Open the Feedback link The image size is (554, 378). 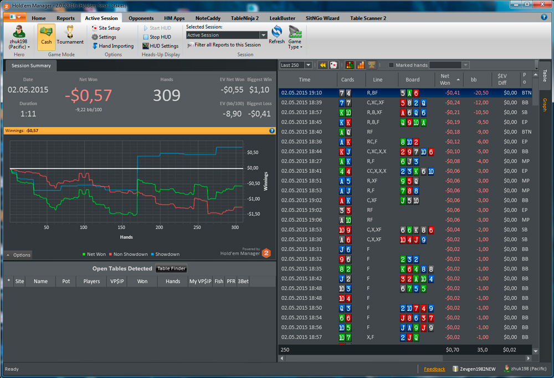[434, 369]
